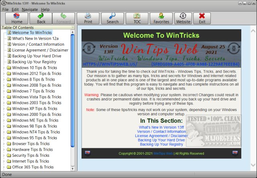Expand the Windows 2003 Tips & Tricks node

[4, 103]
